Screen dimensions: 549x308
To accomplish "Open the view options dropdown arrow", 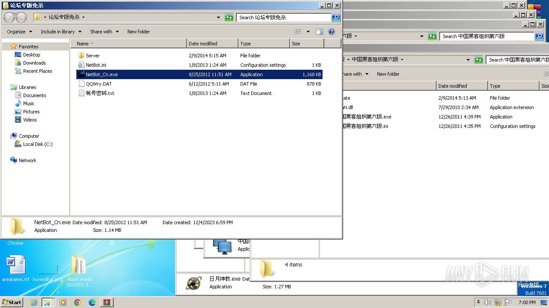I will [x=308, y=32].
